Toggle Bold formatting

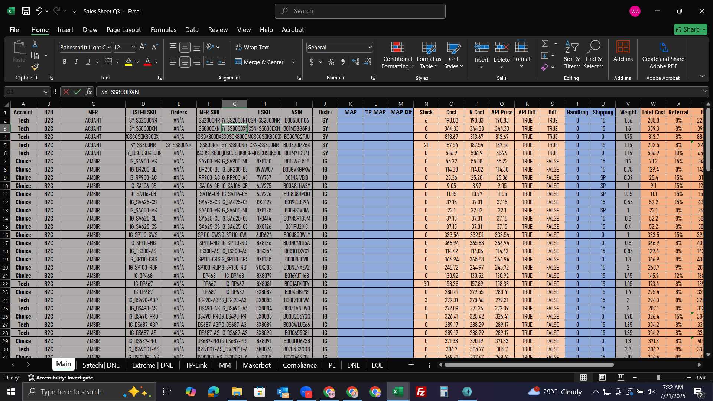pyautogui.click(x=65, y=62)
